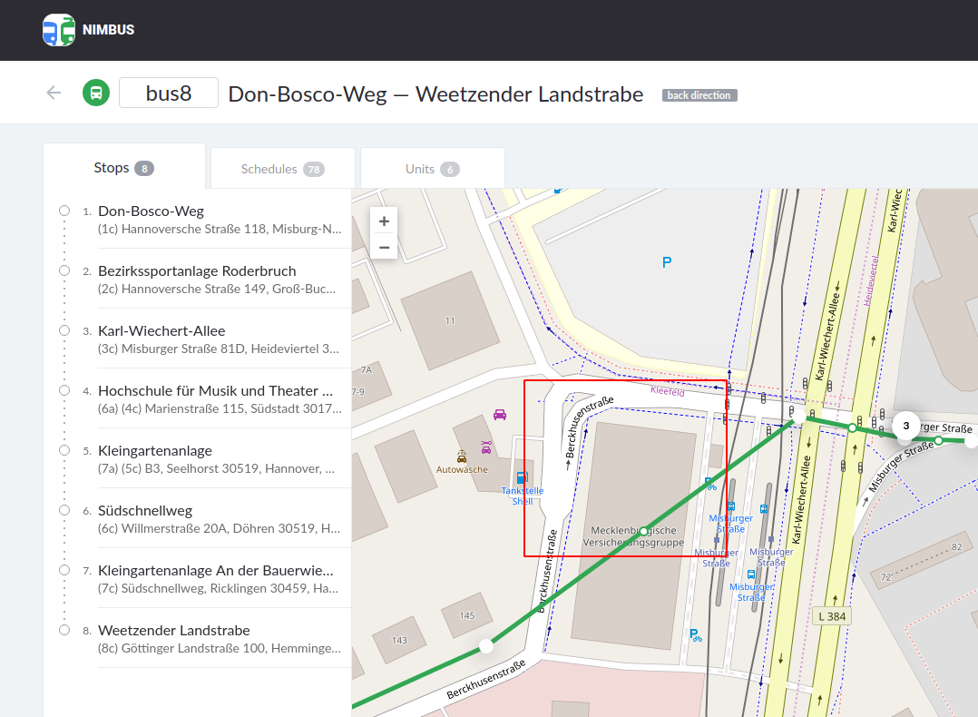Zoom in on the map
Screen dimensions: 978x717
coord(384,221)
